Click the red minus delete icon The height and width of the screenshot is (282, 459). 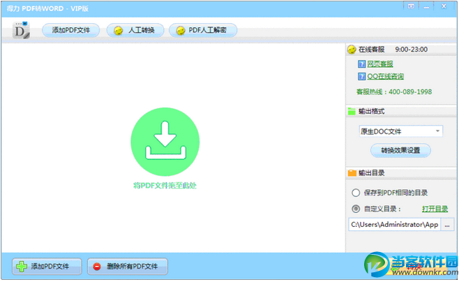click(x=96, y=267)
